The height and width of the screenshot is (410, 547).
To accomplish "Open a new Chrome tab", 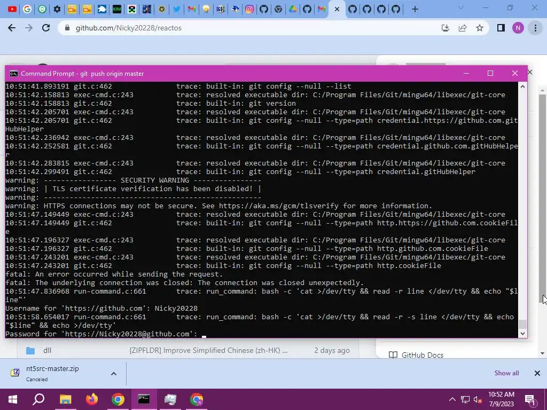I will point(415,10).
